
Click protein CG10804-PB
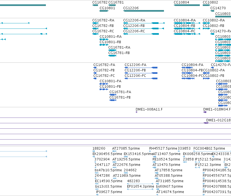[x=192, y=70]
